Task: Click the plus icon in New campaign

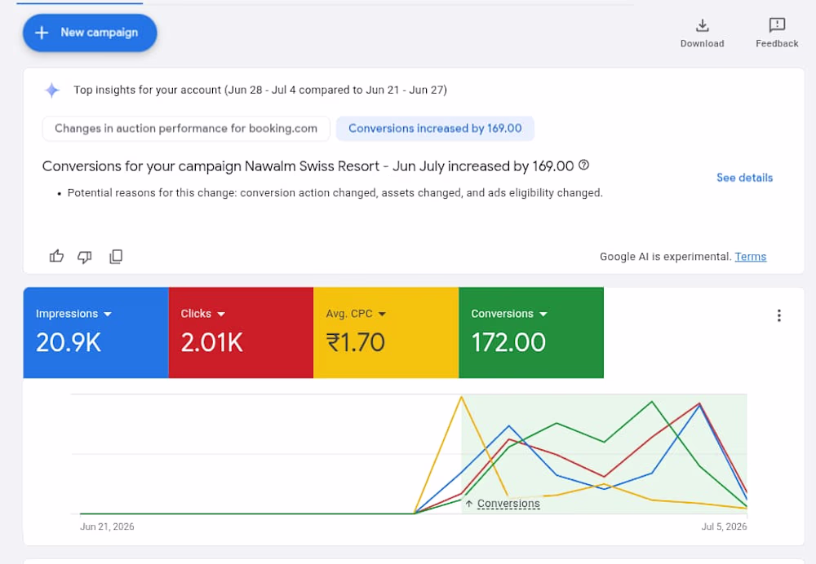Action: point(42,33)
